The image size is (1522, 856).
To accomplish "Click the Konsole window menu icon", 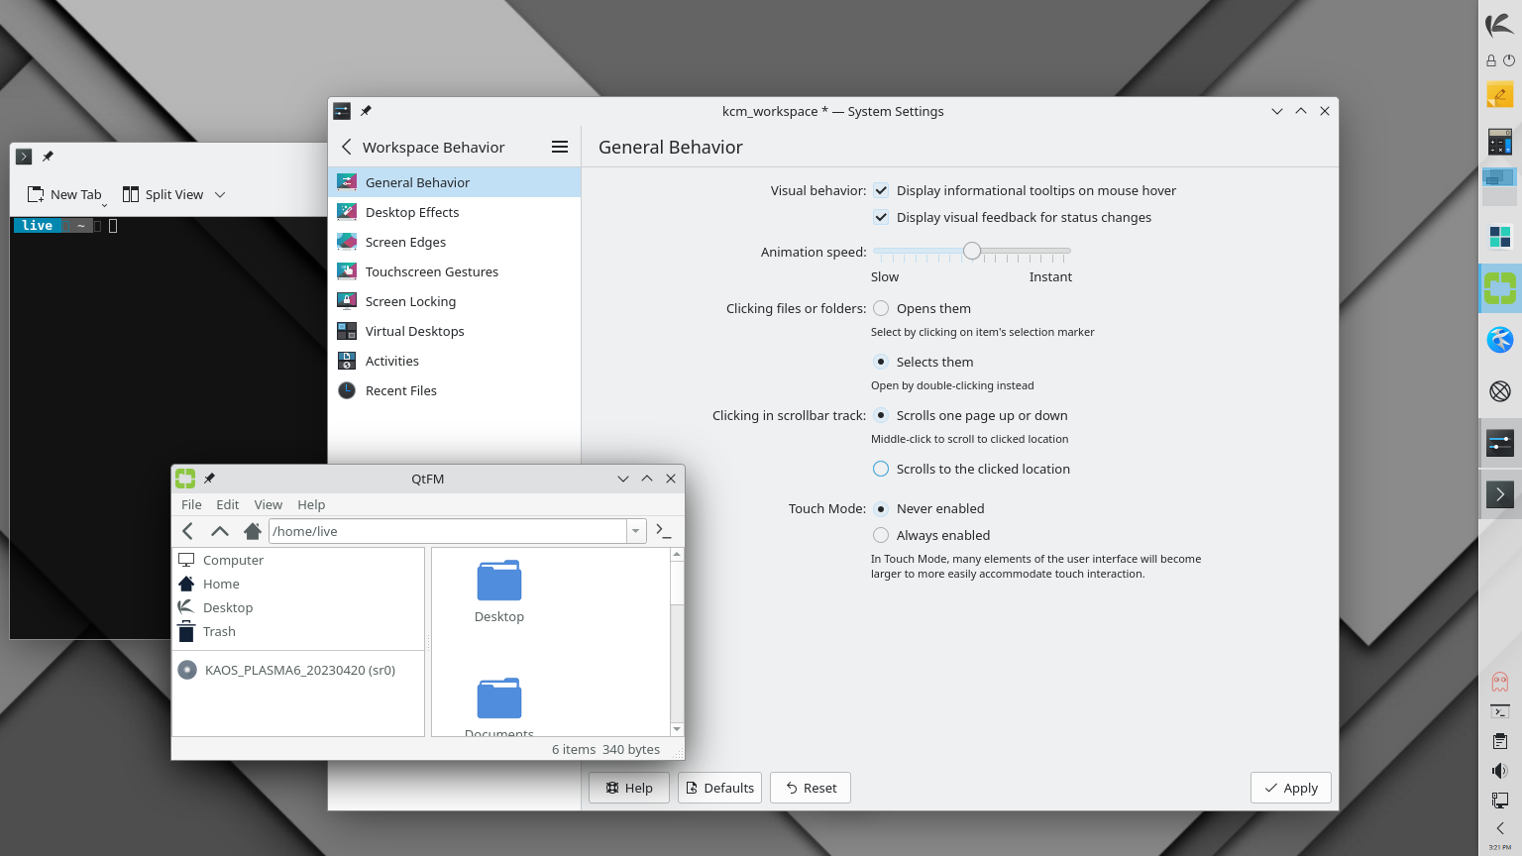I will [24, 157].
